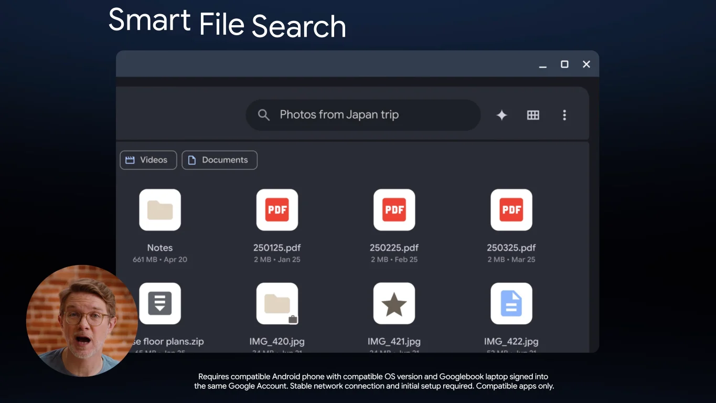Open the 250125.pdf file icon

pos(277,210)
